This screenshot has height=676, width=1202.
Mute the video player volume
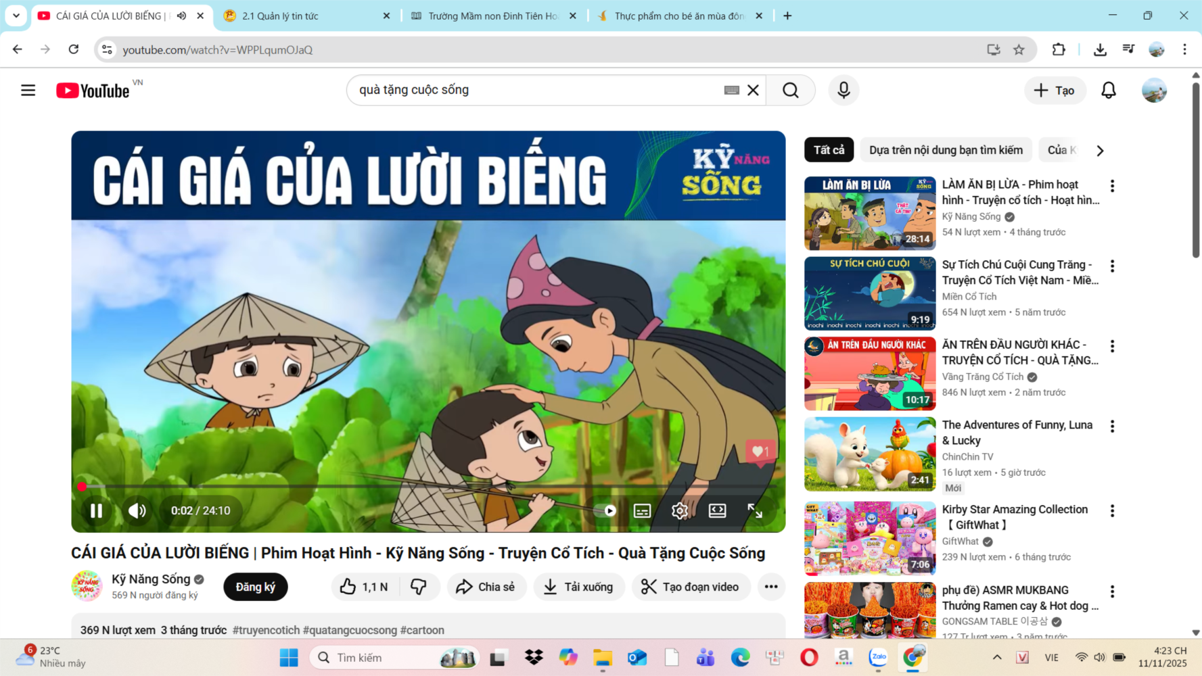point(137,511)
